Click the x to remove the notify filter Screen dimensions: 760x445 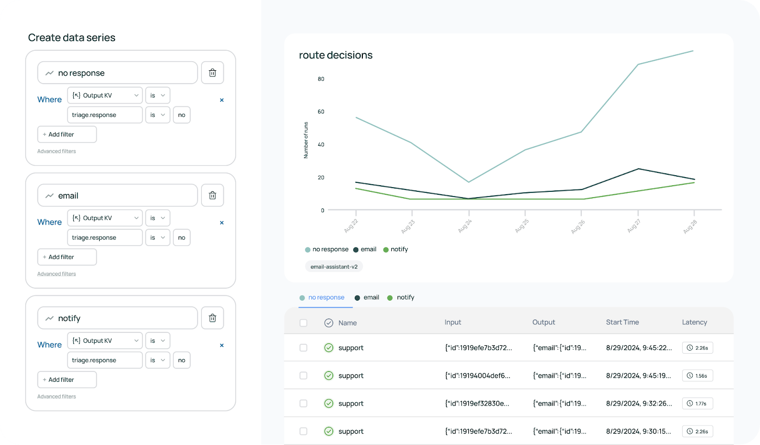[222, 345]
